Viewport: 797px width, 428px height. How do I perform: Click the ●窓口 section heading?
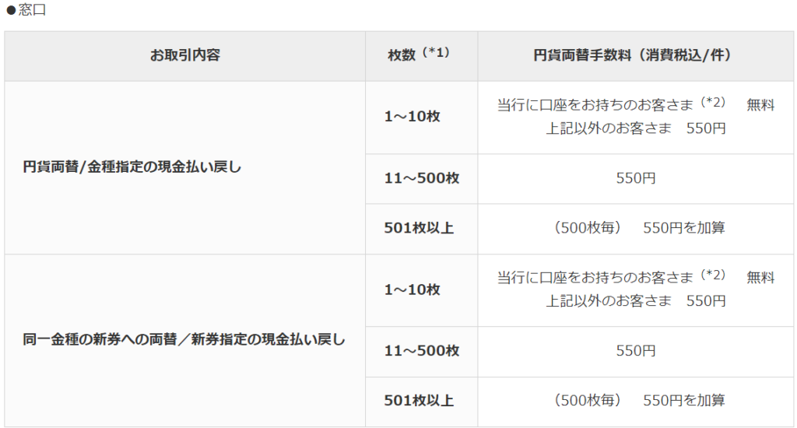[x=26, y=9]
